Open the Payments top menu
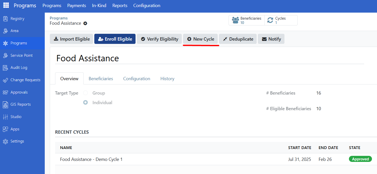The width and height of the screenshot is (377, 174). click(x=77, y=6)
